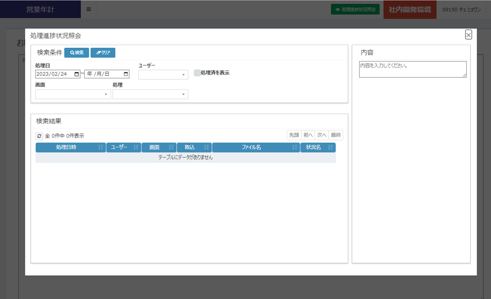491x299 pixels.
Task: Click the 内容 text area
Action: point(412,69)
